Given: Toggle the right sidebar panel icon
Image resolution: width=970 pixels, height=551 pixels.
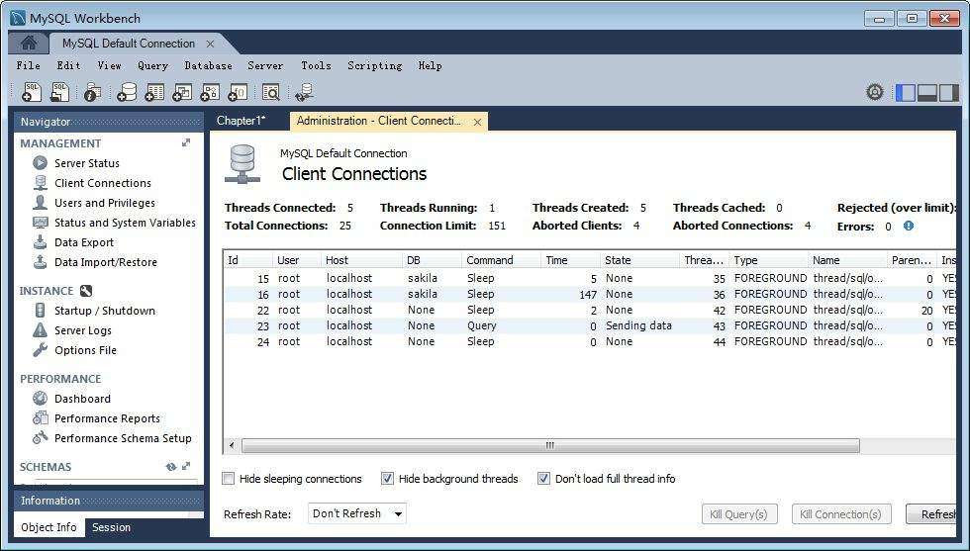Looking at the screenshot, I should [x=948, y=93].
